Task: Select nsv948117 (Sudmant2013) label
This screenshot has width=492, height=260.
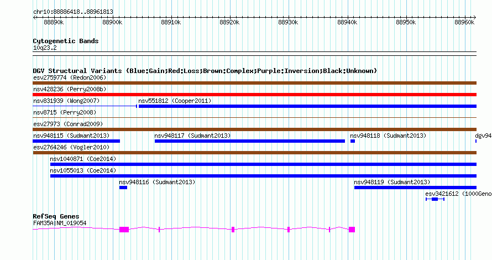Action: coord(192,136)
